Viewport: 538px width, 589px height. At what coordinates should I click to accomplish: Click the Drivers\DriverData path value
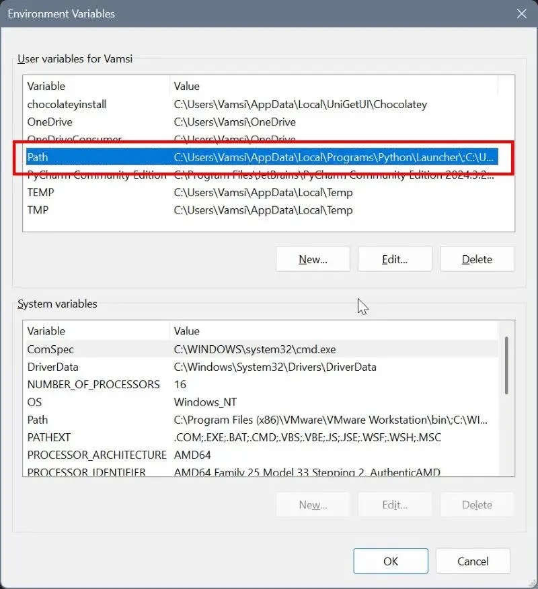(275, 367)
